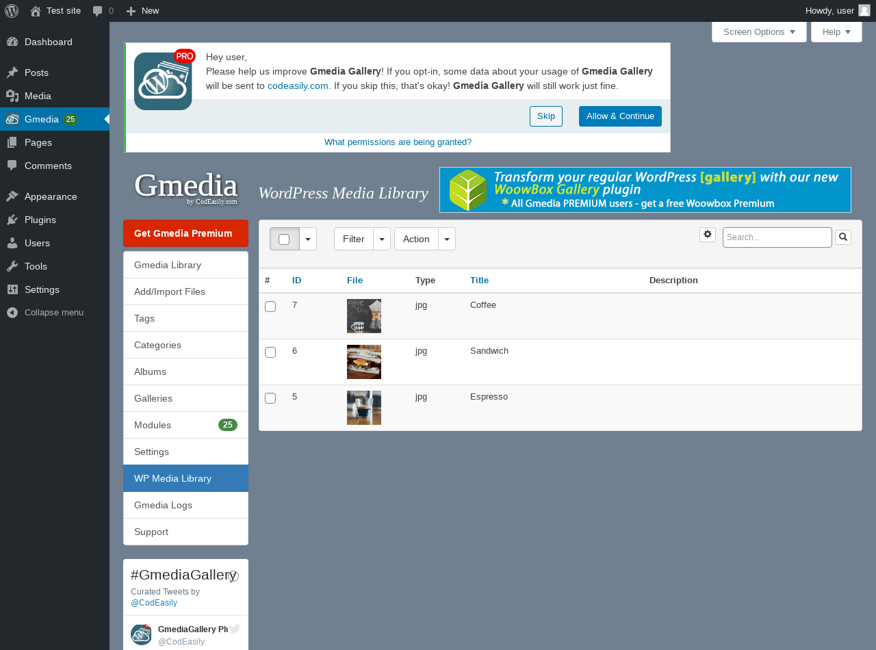876x650 pixels.
Task: Click the Filter button
Action: pos(354,239)
